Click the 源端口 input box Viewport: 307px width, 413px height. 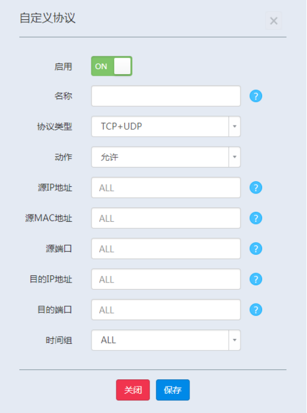(x=166, y=249)
